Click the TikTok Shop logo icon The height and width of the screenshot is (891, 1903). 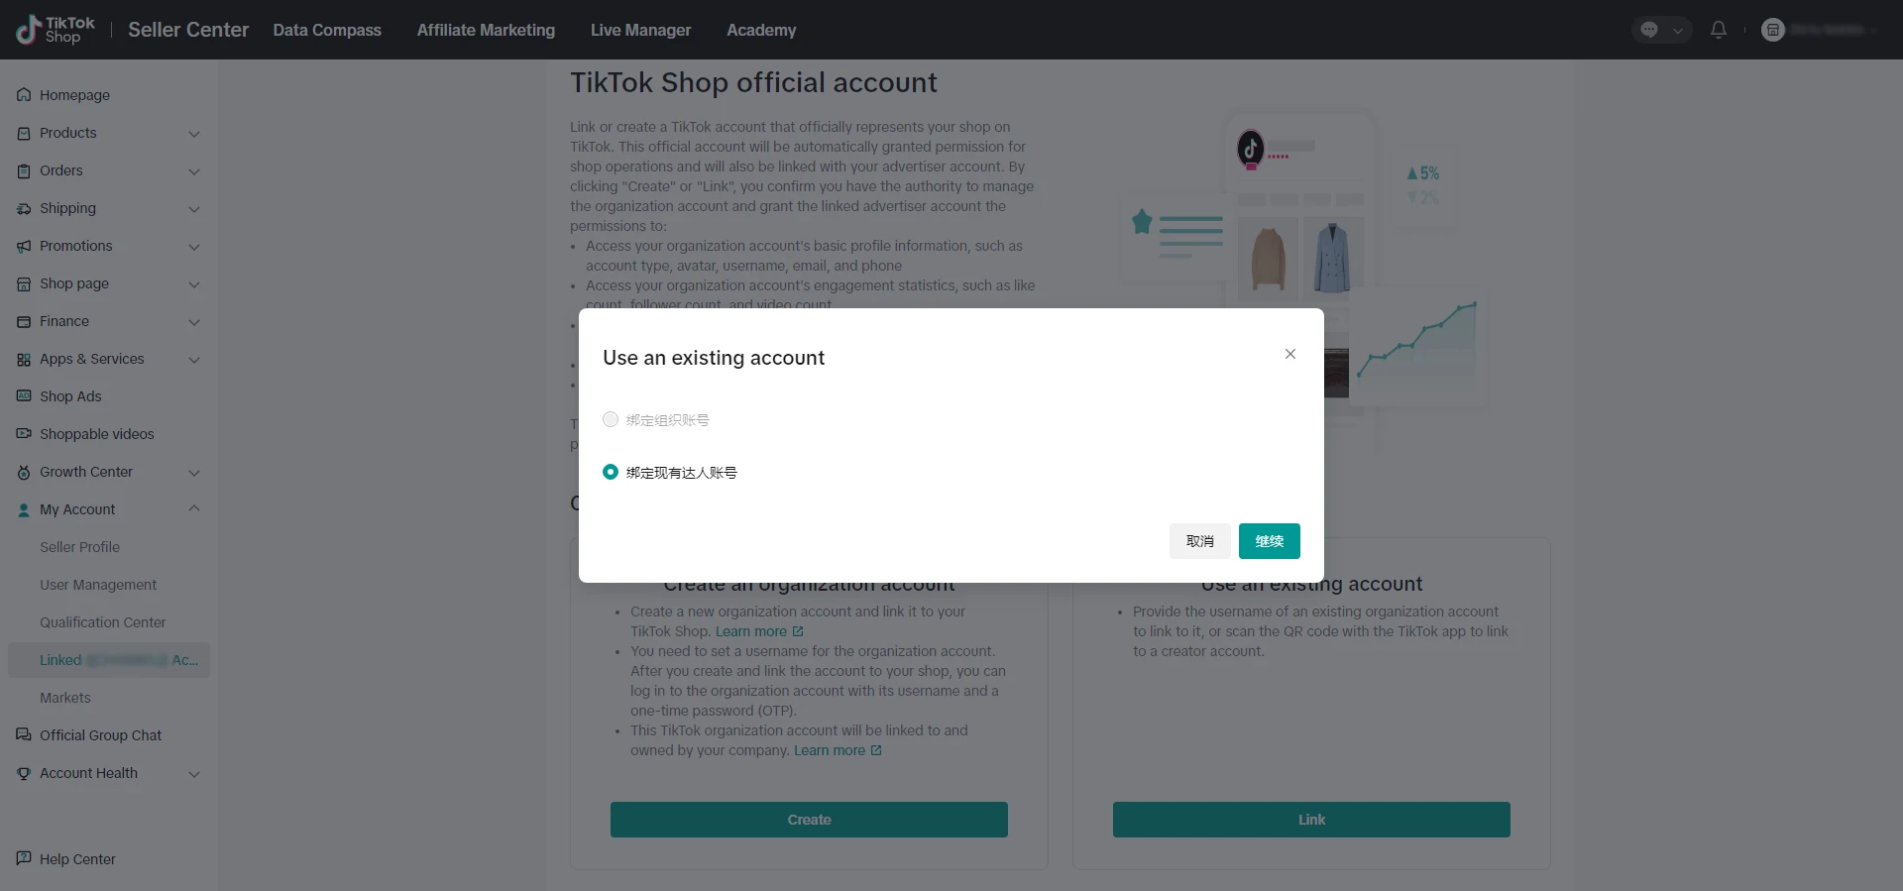click(29, 30)
